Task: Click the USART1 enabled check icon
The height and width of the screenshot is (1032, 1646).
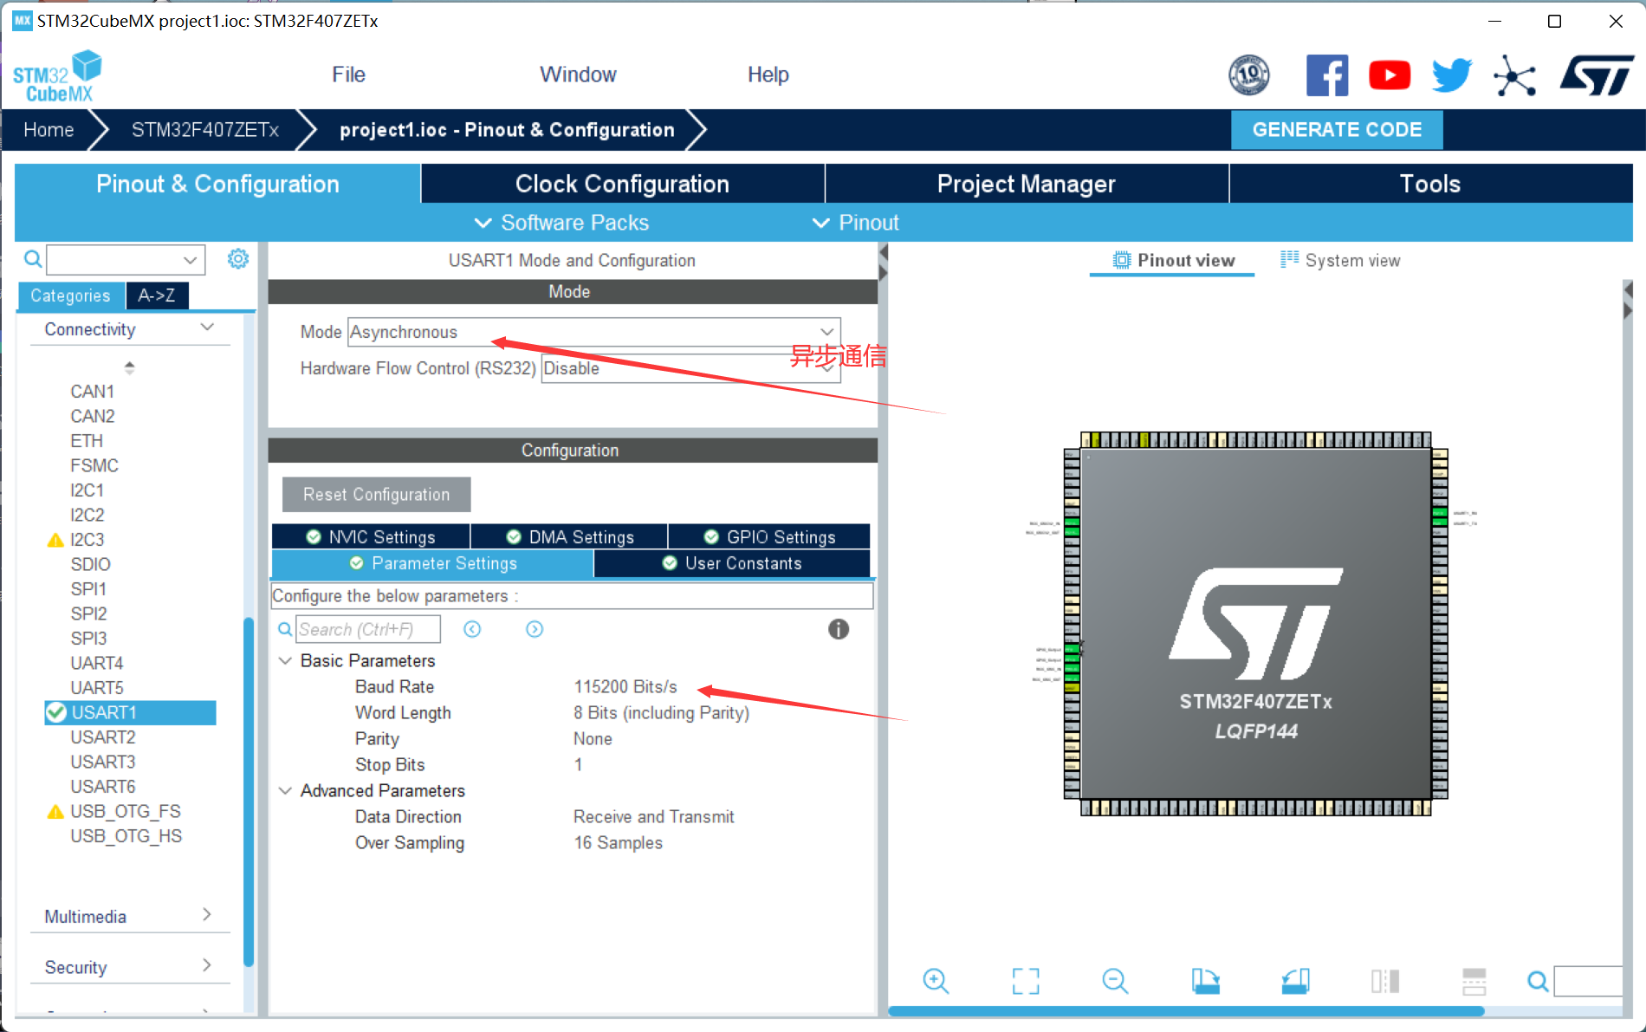Action: 56,712
